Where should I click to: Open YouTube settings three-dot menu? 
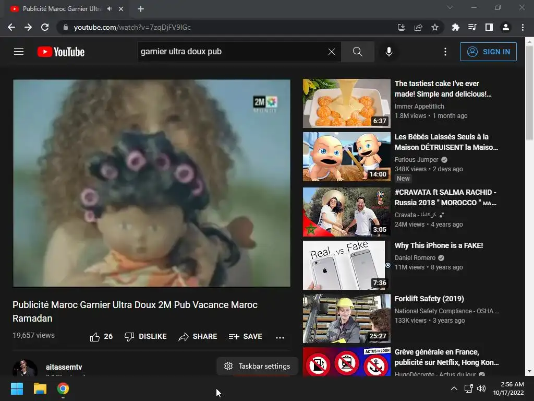pos(445,52)
